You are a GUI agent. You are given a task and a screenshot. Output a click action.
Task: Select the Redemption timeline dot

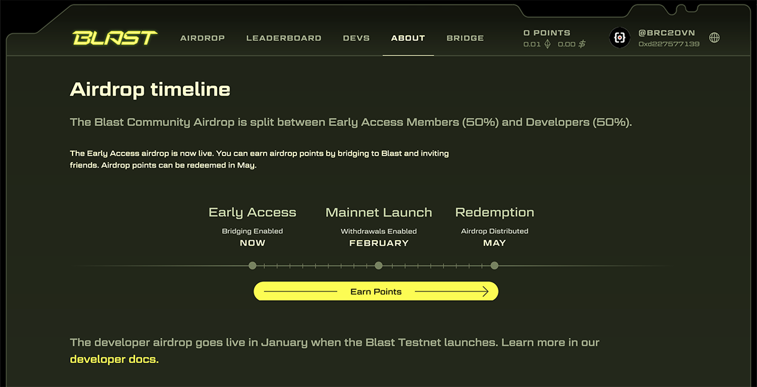[495, 266]
